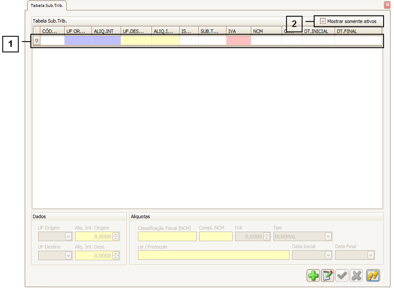394x288 pixels.
Task: Click the gray X cancel icon
Action: click(x=356, y=275)
